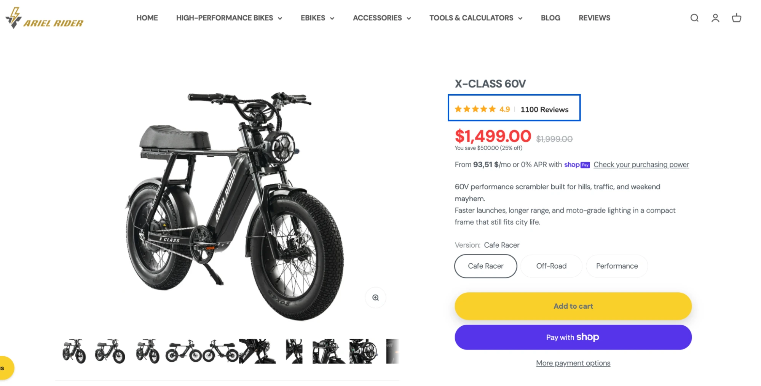Select HOME in the navigation bar
This screenshot has height=386, width=761.
147,18
